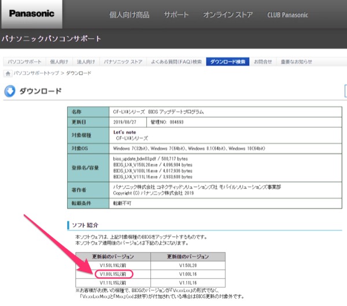Image resolution: width=347 pixels, height=306 pixels.
Task: Click CF-LX4シリーズ BIOS アップデートプログラム text
Action: [x=158, y=112]
